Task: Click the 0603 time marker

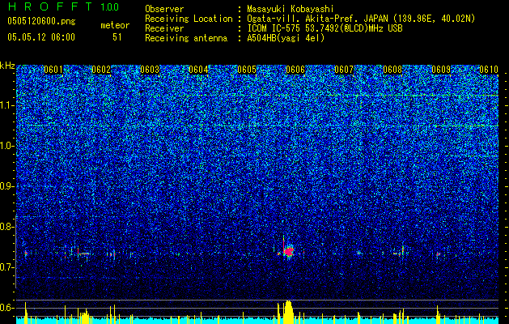Action: tap(150, 70)
